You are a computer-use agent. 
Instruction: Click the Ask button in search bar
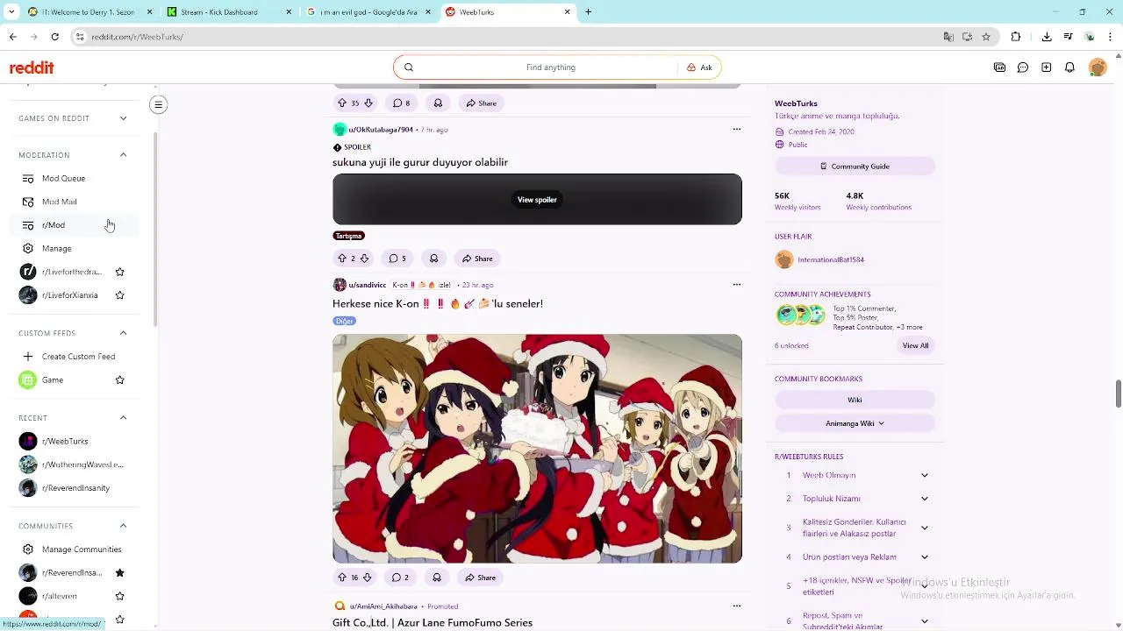[x=699, y=67]
